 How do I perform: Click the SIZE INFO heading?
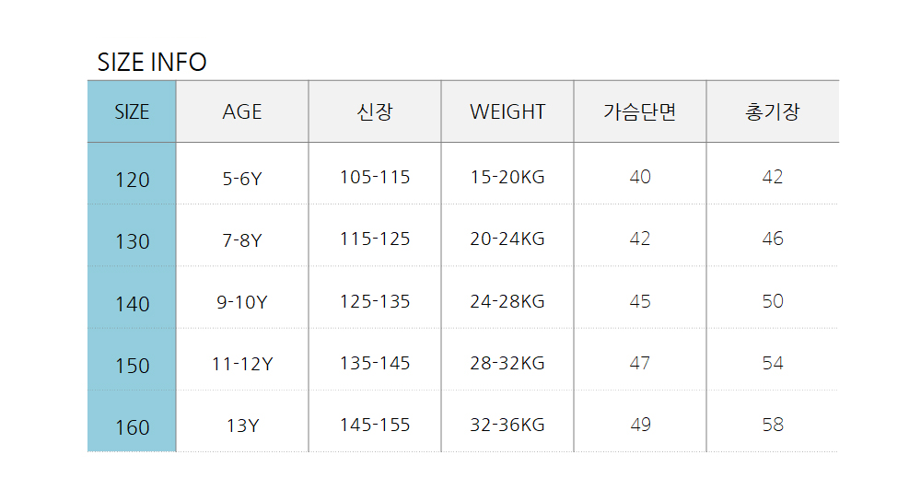point(152,62)
